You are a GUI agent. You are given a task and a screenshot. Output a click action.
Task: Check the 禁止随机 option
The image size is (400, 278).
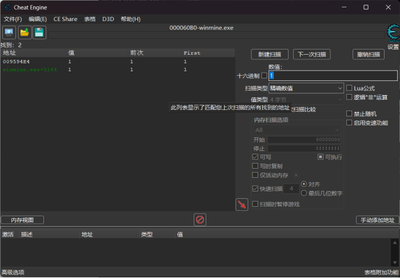[349, 113]
